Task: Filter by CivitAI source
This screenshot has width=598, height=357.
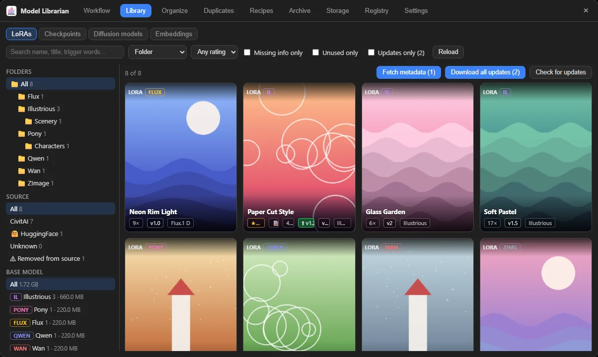Action: (61, 221)
